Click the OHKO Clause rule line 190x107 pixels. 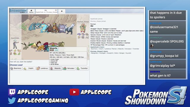(x=104, y=37)
